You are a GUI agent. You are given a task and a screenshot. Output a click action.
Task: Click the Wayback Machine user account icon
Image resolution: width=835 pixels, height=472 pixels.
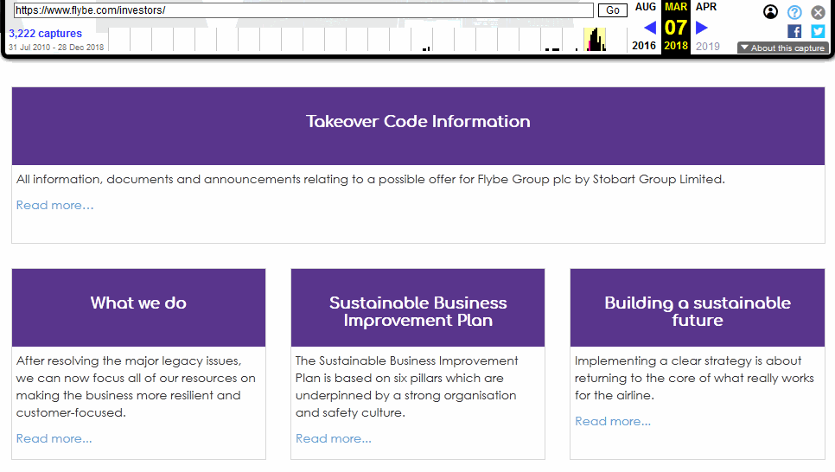coord(771,12)
